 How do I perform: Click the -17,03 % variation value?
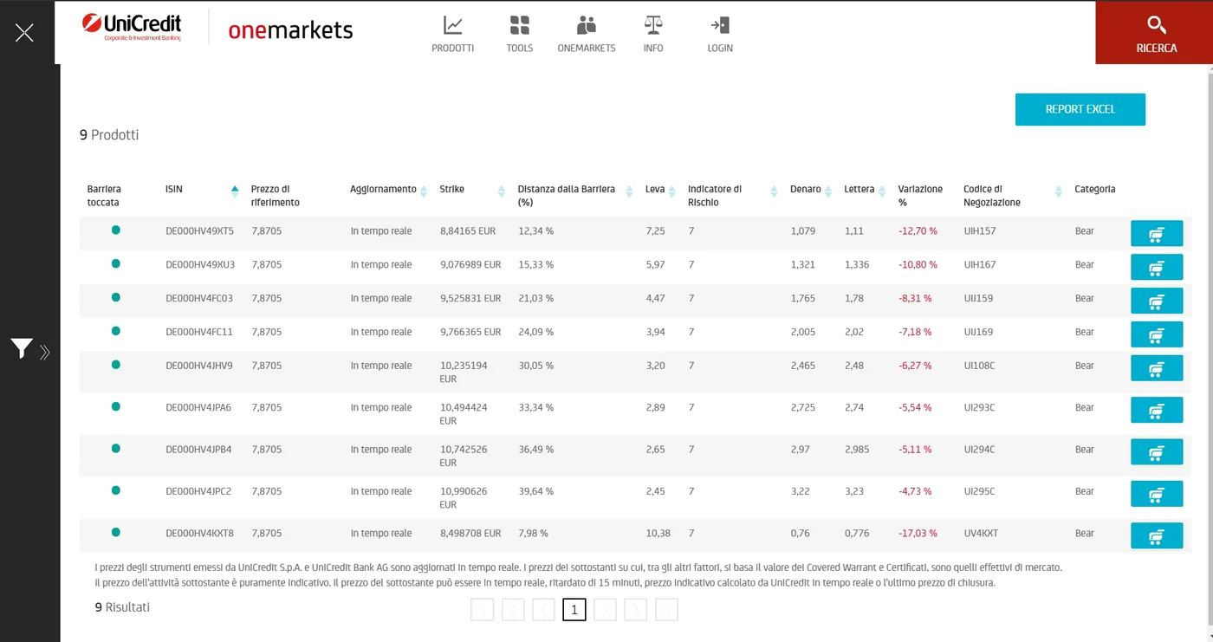pyautogui.click(x=918, y=533)
